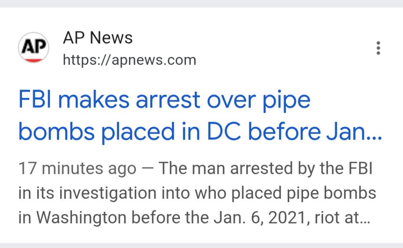The width and height of the screenshot is (403, 248).
Task: Click the AP logo icon
Action: 33,48
